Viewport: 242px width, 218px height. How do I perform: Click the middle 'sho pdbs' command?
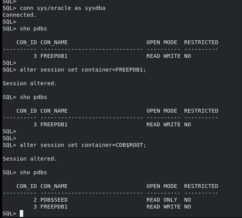33,97
